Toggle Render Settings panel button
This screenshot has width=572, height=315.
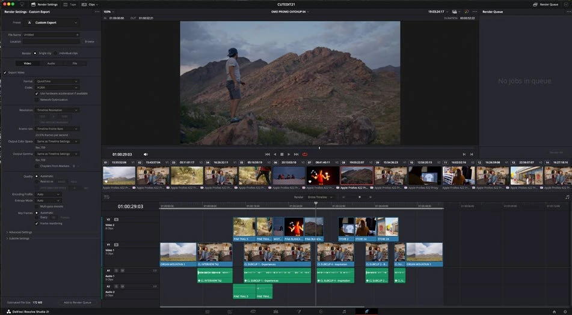[45, 4]
